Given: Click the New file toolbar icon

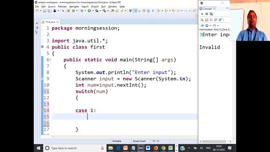Looking at the screenshot, I should (37, 11).
